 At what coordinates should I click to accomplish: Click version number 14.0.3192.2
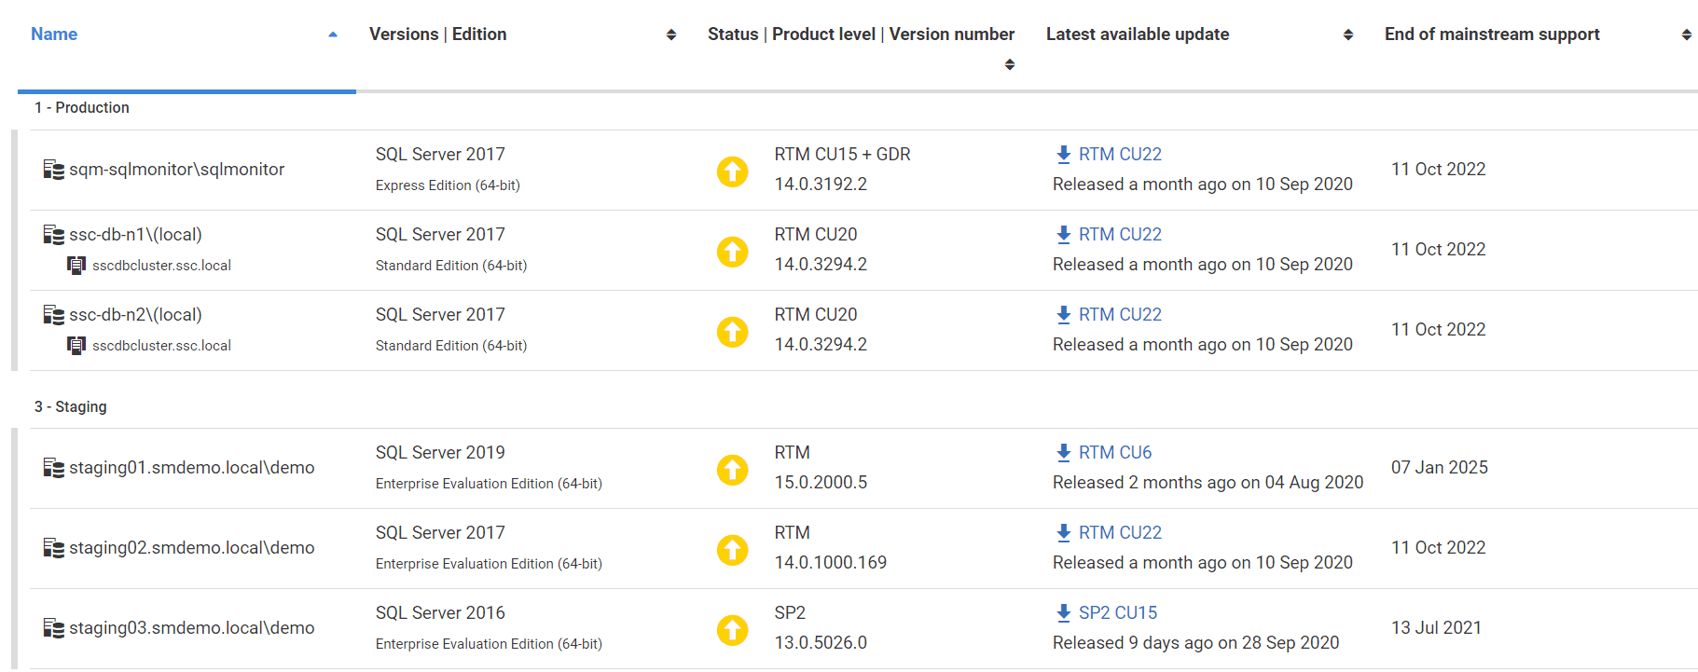(821, 185)
